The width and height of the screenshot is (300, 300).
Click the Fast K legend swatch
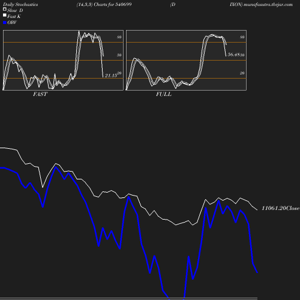tap(5, 15)
